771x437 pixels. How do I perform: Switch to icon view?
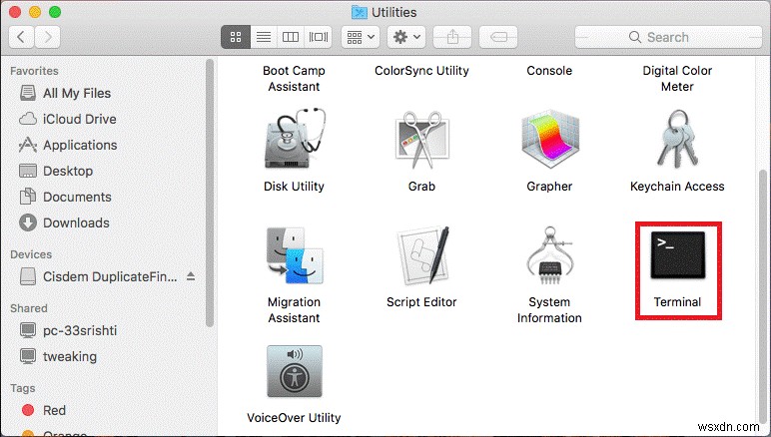(236, 37)
